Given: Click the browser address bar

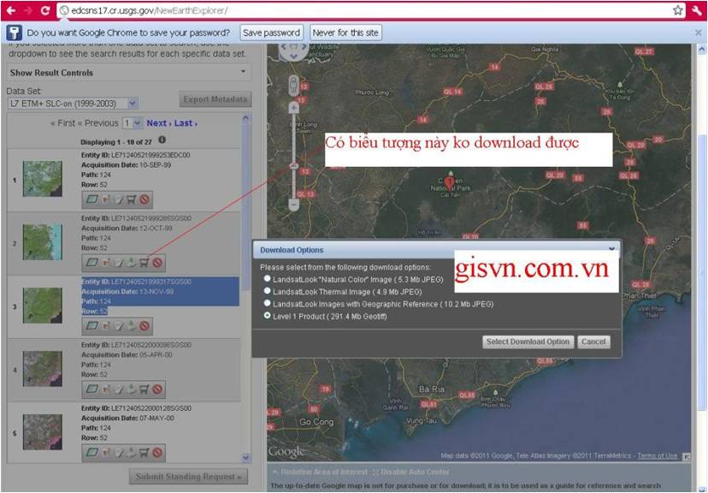Looking at the screenshot, I should [x=369, y=10].
